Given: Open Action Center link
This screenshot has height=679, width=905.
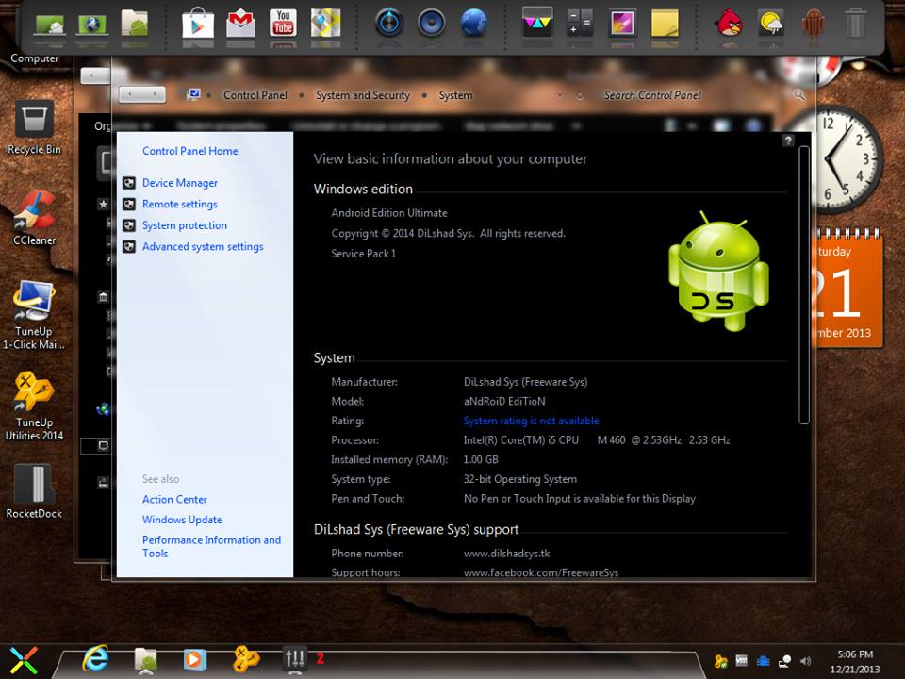Looking at the screenshot, I should (174, 500).
